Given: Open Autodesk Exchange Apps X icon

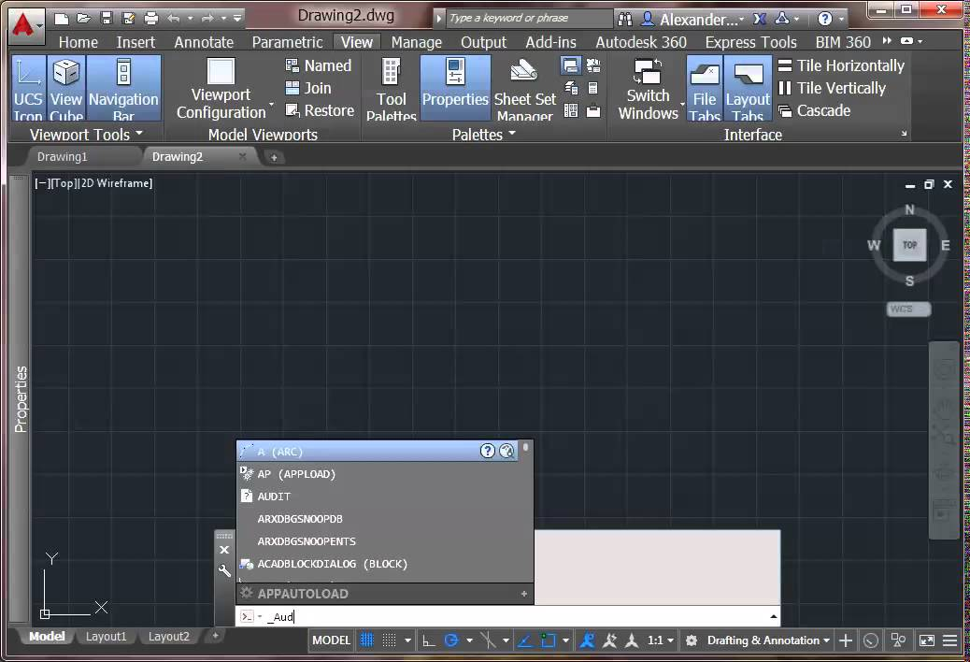Looking at the screenshot, I should coord(759,20).
